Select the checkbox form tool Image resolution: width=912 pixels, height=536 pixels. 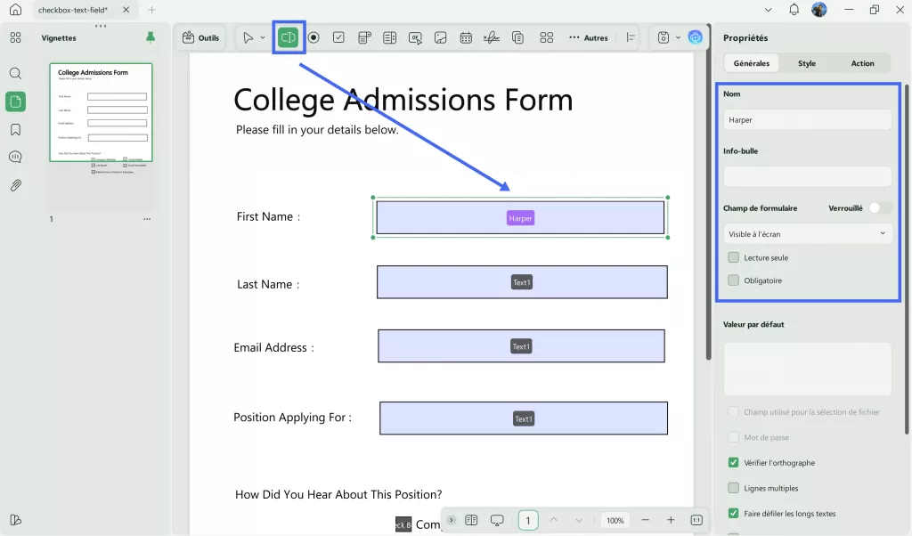coord(338,37)
